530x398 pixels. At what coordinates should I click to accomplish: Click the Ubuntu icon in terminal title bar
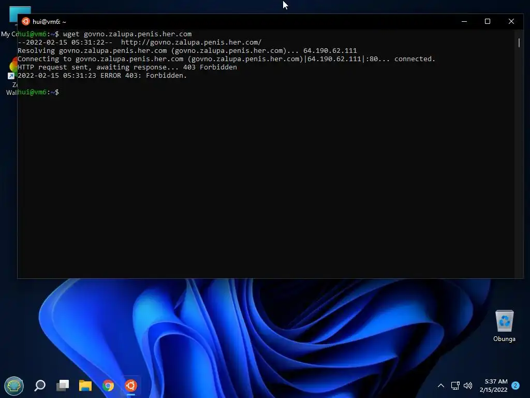coord(26,21)
